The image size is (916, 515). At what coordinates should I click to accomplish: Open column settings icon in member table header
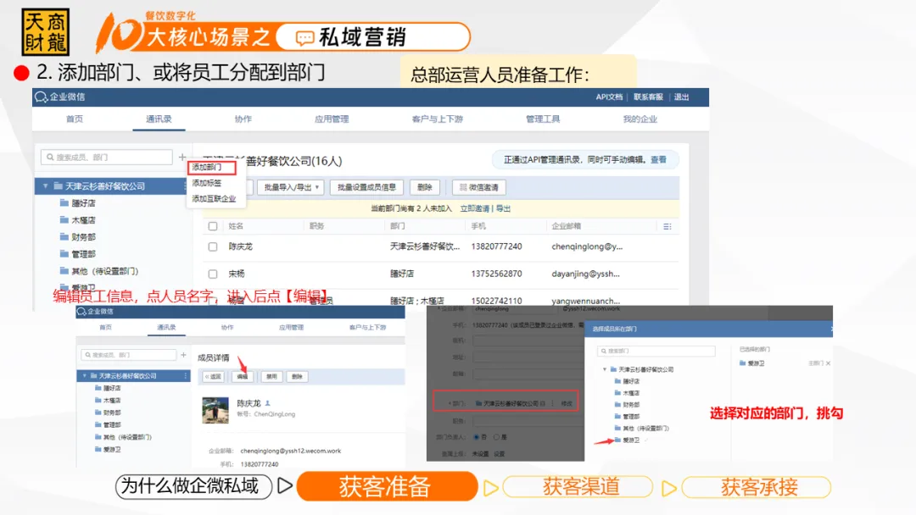click(667, 226)
